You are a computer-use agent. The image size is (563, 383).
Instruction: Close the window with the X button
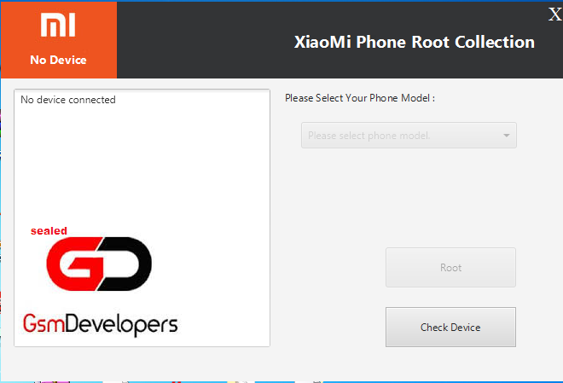[554, 15]
